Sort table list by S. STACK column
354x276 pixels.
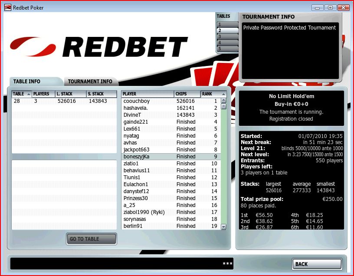click(102, 94)
